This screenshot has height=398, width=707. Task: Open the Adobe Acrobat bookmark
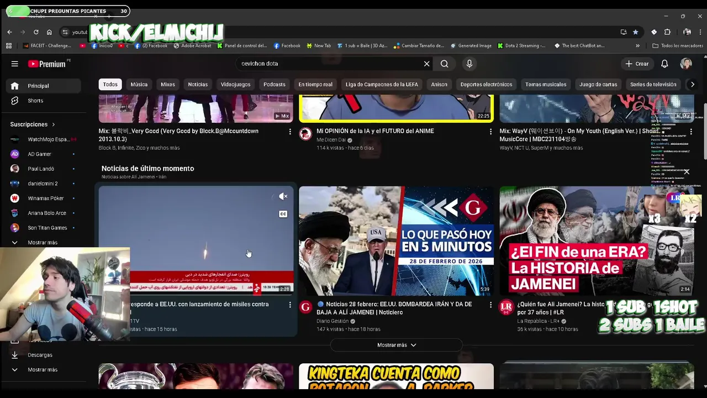192,46
